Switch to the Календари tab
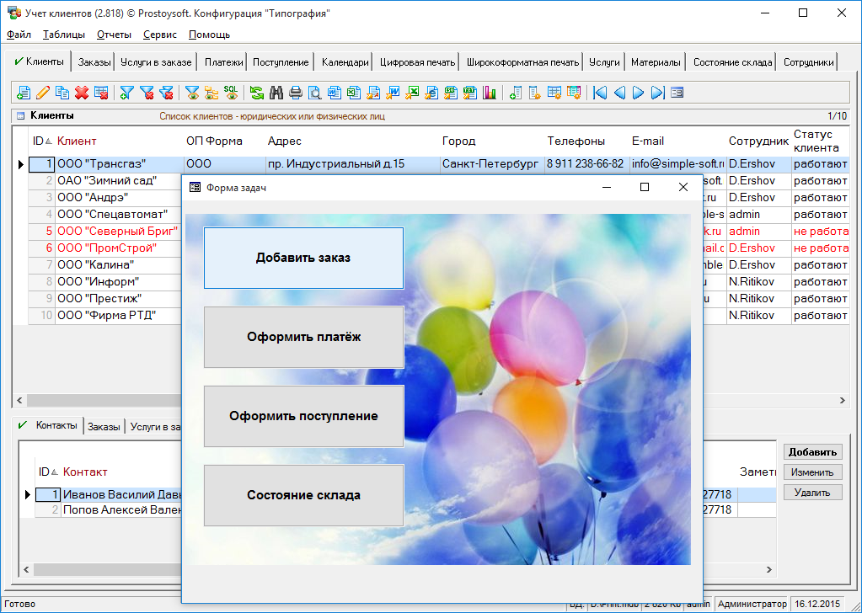Image resolution: width=862 pixels, height=613 pixels. 345,62
